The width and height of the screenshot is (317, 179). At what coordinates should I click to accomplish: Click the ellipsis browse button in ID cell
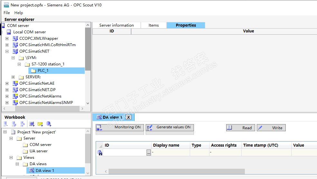[x=149, y=153]
